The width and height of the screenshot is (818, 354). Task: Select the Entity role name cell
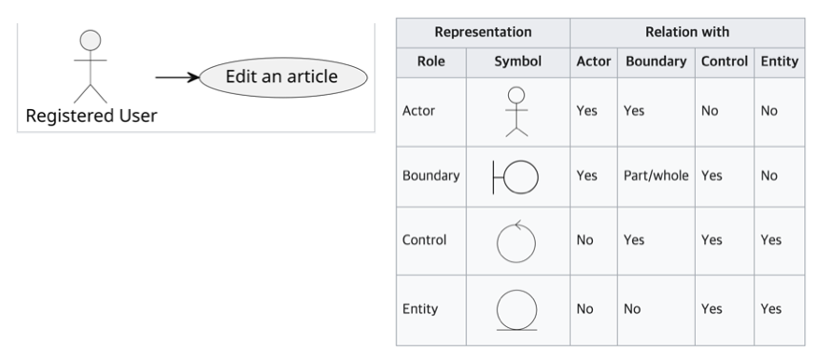tap(430, 309)
